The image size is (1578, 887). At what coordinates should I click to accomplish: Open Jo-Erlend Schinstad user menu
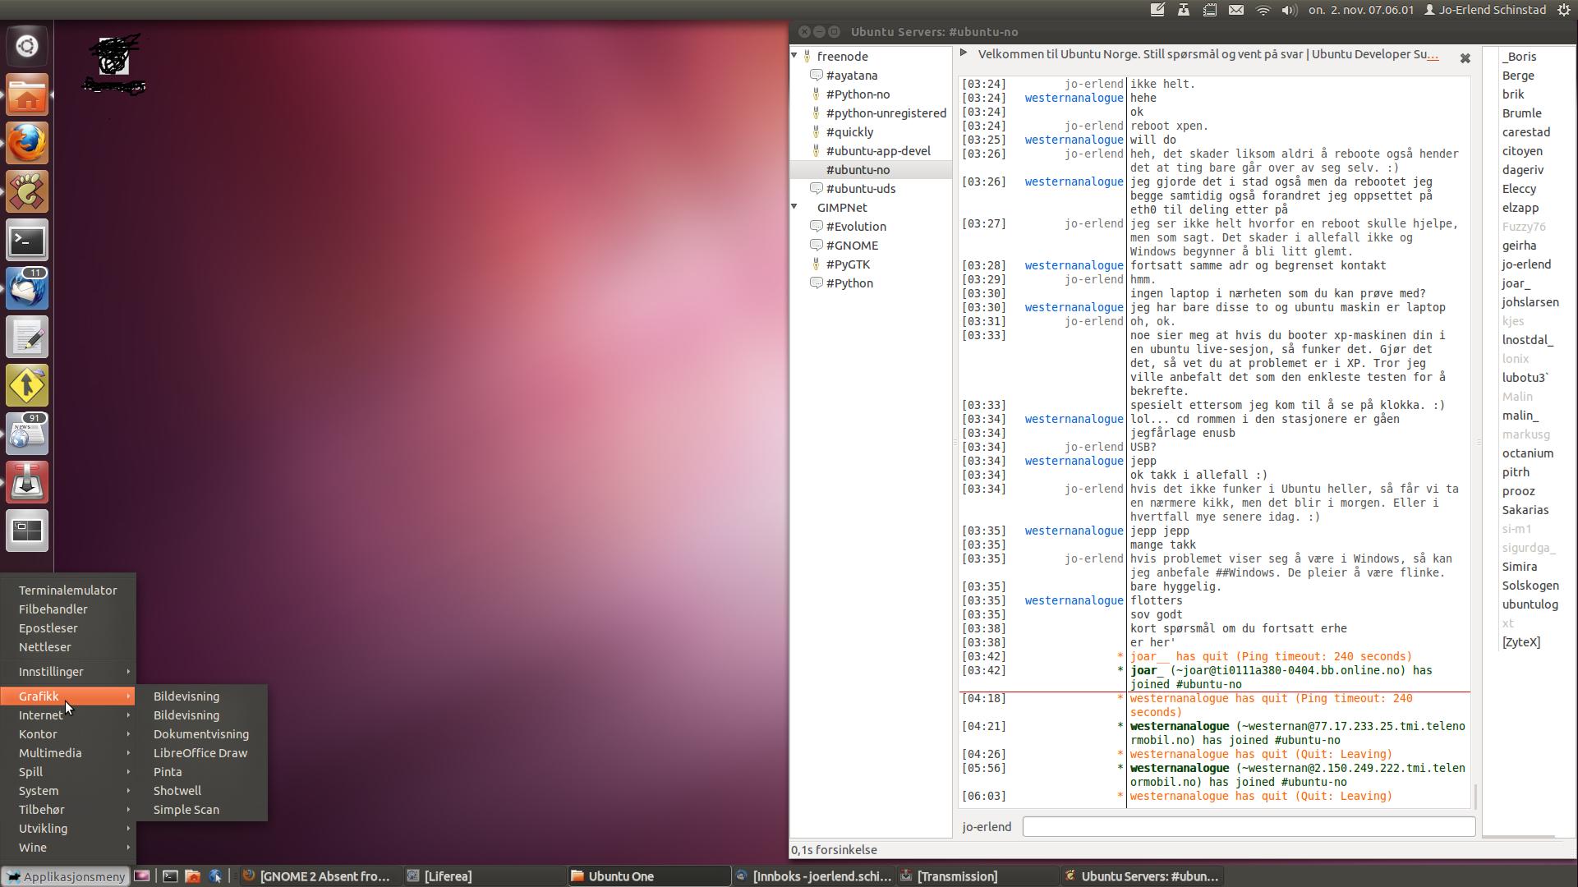[1485, 10]
